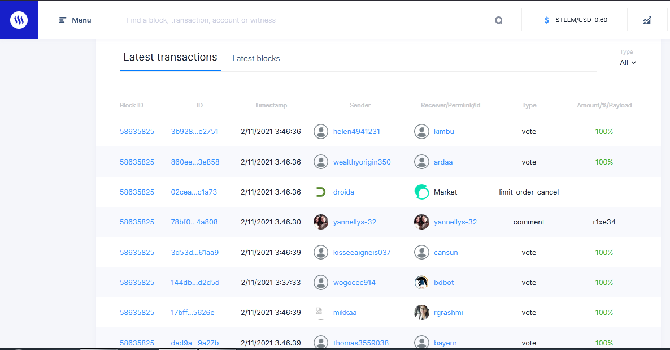The image size is (670, 350).
Task: Click the dollar sign price icon
Action: click(546, 20)
